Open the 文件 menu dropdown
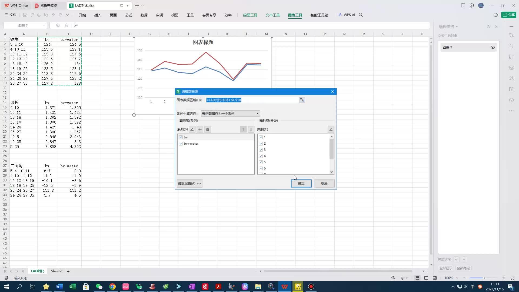The width and height of the screenshot is (519, 292). coord(11,15)
